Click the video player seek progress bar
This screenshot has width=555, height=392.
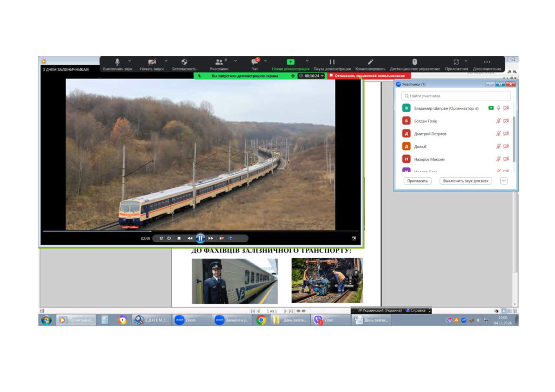(x=200, y=231)
